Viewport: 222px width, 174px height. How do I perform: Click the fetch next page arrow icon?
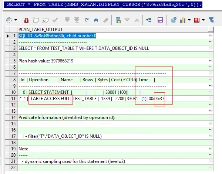click(67, 20)
